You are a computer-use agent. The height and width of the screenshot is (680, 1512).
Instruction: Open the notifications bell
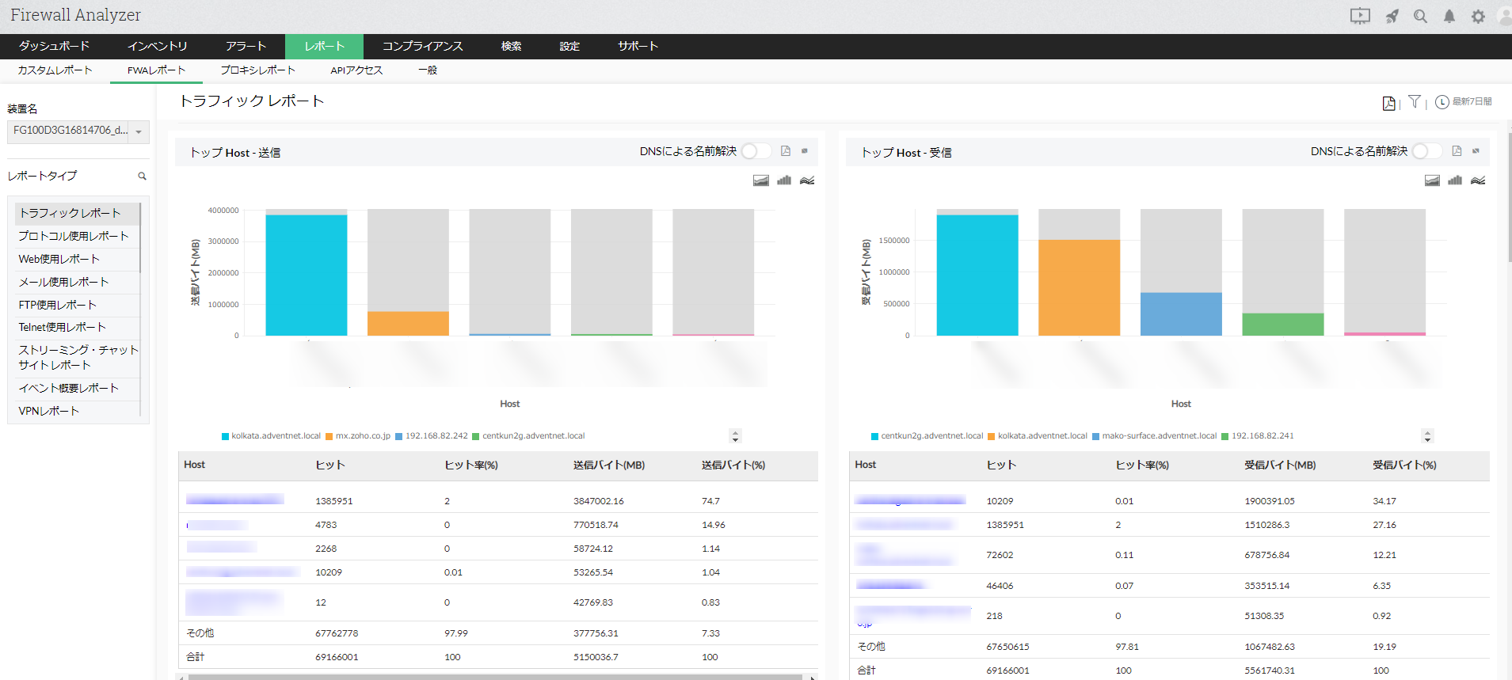point(1449,16)
